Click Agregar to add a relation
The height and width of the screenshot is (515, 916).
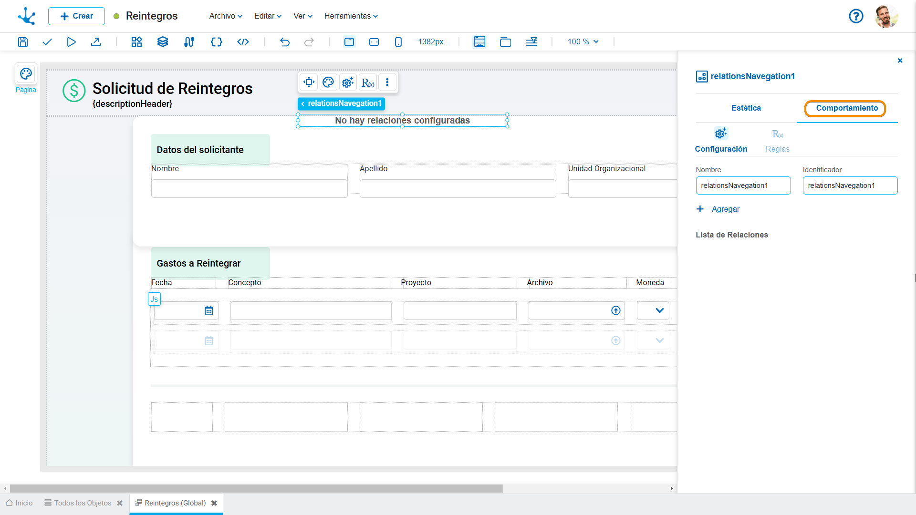(x=718, y=209)
